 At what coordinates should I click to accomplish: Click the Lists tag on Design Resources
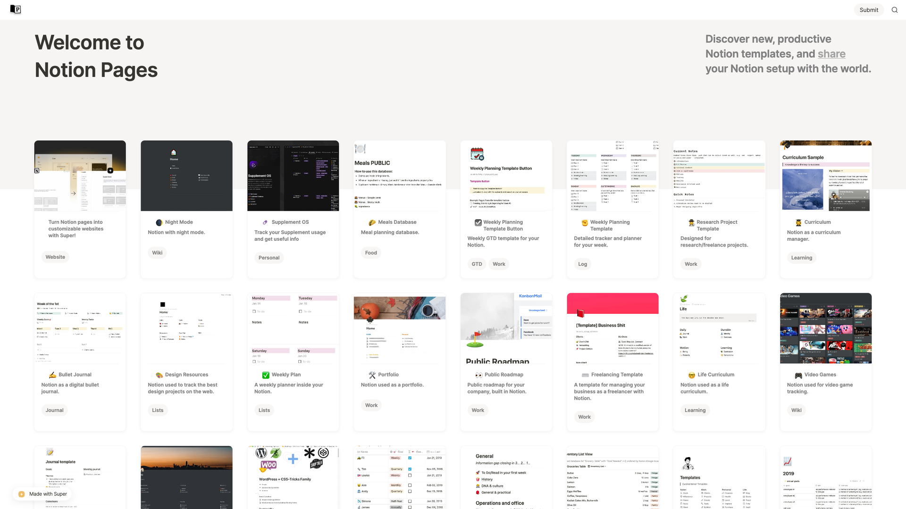(157, 410)
